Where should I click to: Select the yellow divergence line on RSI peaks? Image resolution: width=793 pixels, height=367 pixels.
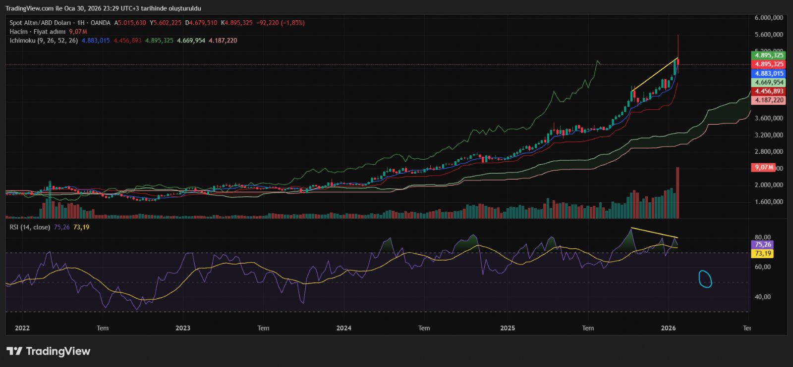(654, 233)
